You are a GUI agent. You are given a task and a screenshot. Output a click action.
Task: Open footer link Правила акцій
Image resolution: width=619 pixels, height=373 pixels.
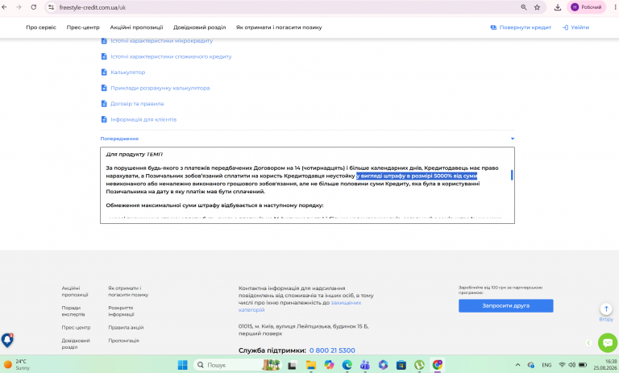[x=126, y=327]
